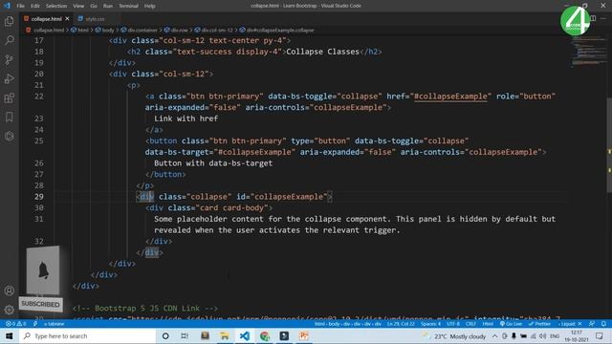Open the View menu

point(78,6)
